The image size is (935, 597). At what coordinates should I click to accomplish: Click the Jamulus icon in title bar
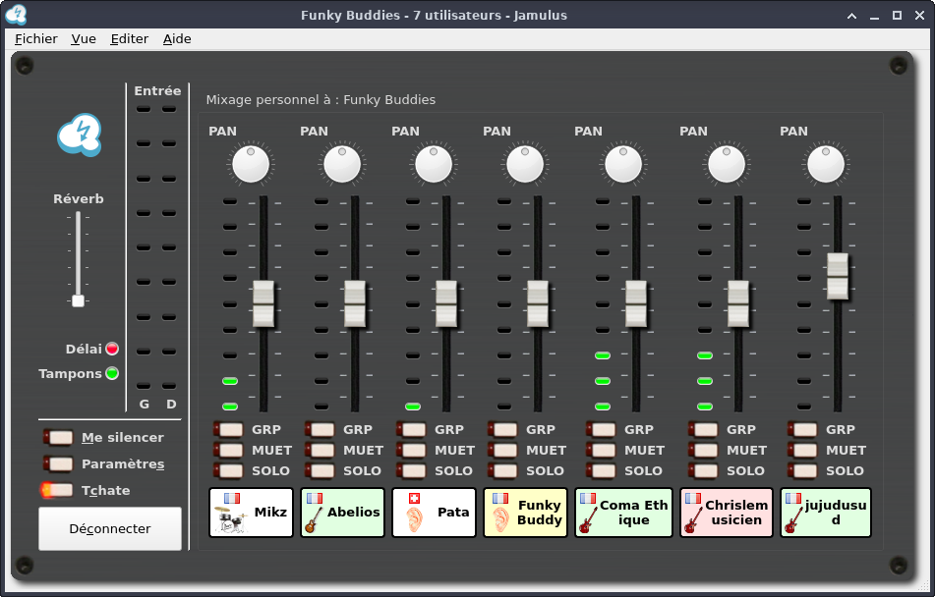16,15
